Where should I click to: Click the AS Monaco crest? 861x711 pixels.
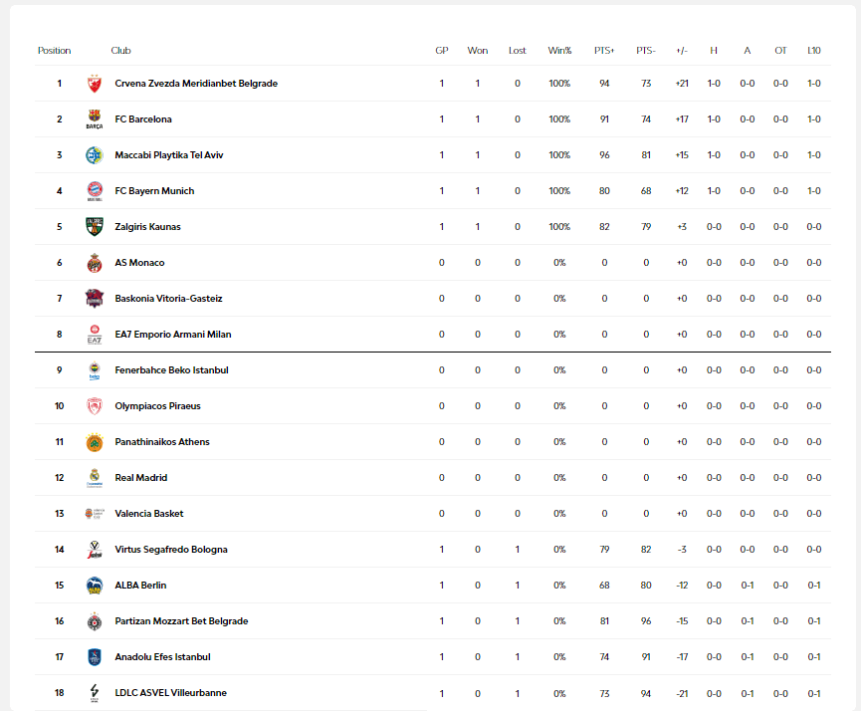[95, 263]
